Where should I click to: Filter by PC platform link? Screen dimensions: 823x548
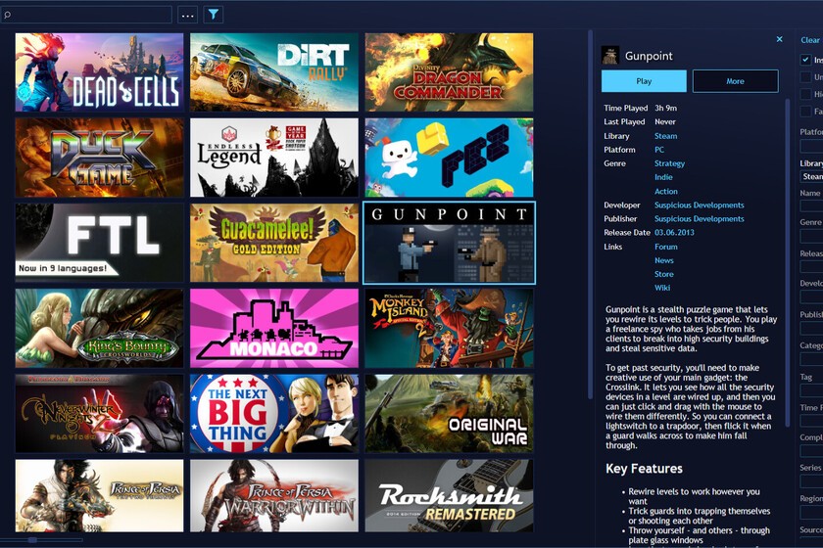[x=659, y=150]
